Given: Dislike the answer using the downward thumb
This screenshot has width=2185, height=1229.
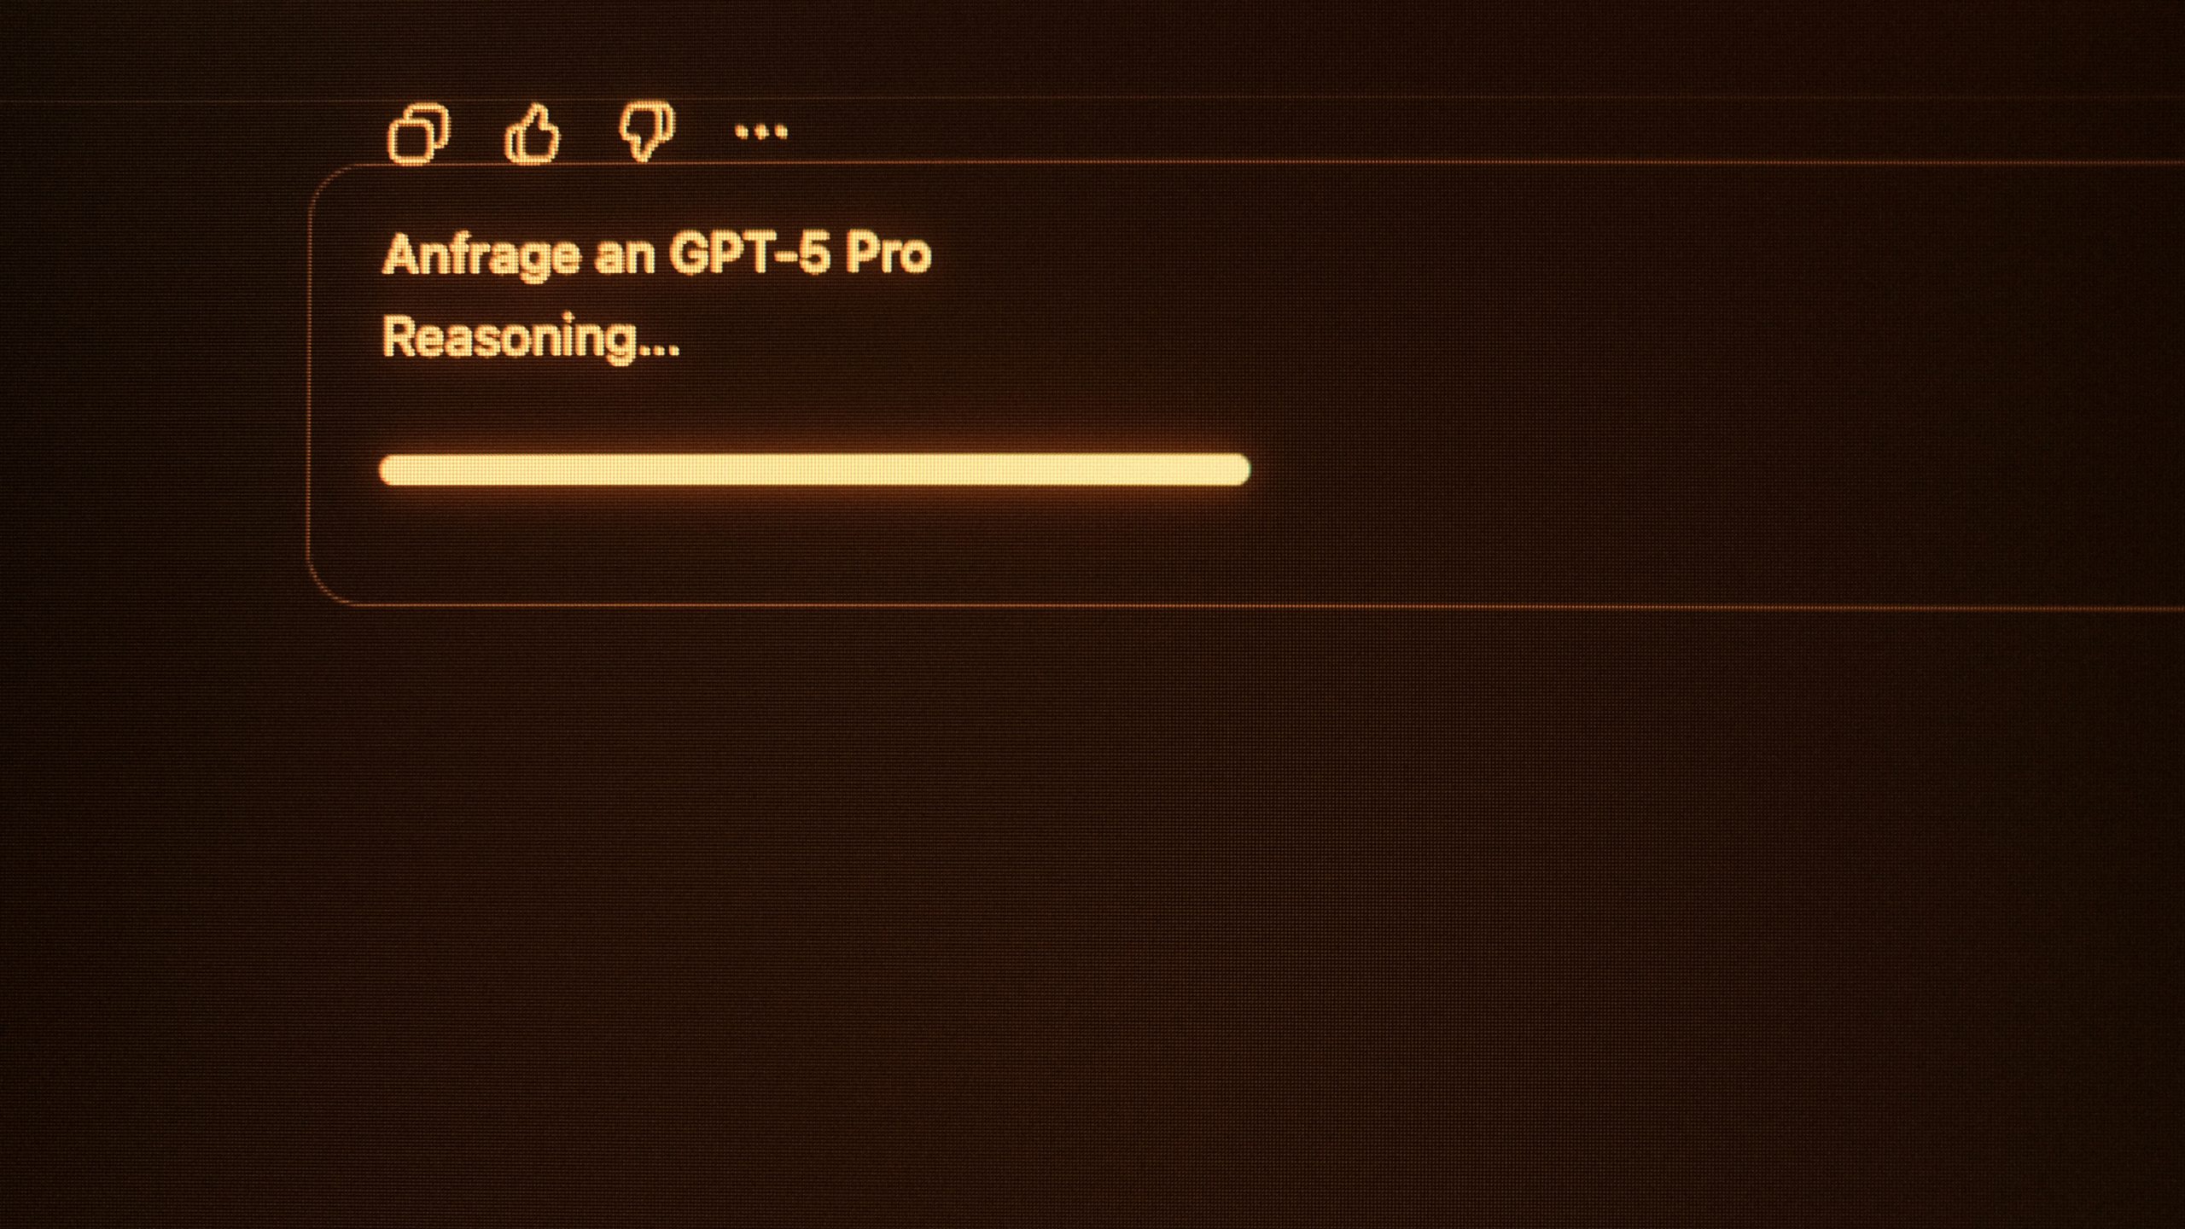Looking at the screenshot, I should (646, 131).
